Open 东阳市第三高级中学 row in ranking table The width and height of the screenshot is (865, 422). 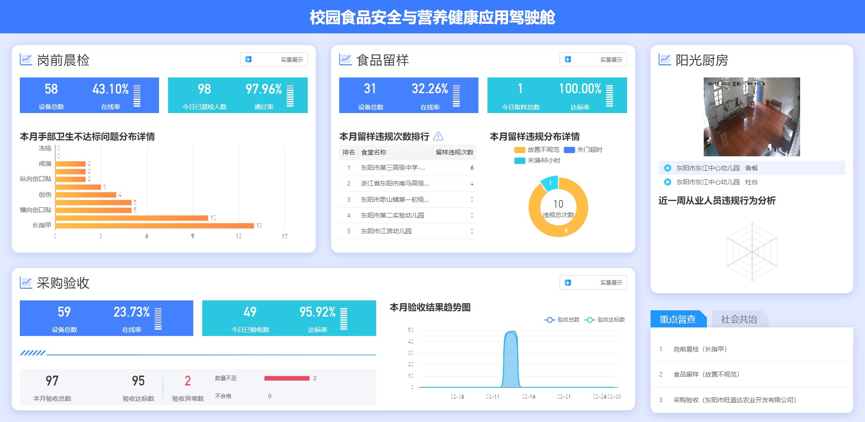(x=393, y=168)
